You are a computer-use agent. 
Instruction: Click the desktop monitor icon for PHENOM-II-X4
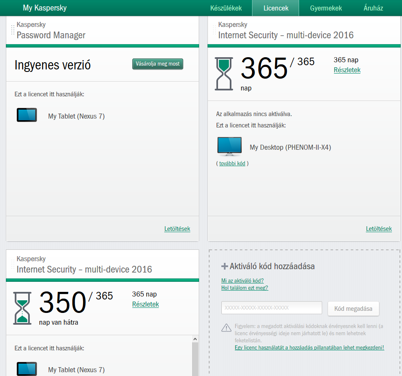[229, 146]
